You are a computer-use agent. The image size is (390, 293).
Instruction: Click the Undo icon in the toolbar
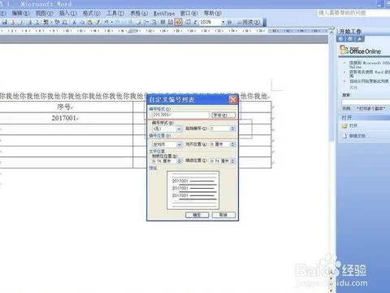point(106,22)
